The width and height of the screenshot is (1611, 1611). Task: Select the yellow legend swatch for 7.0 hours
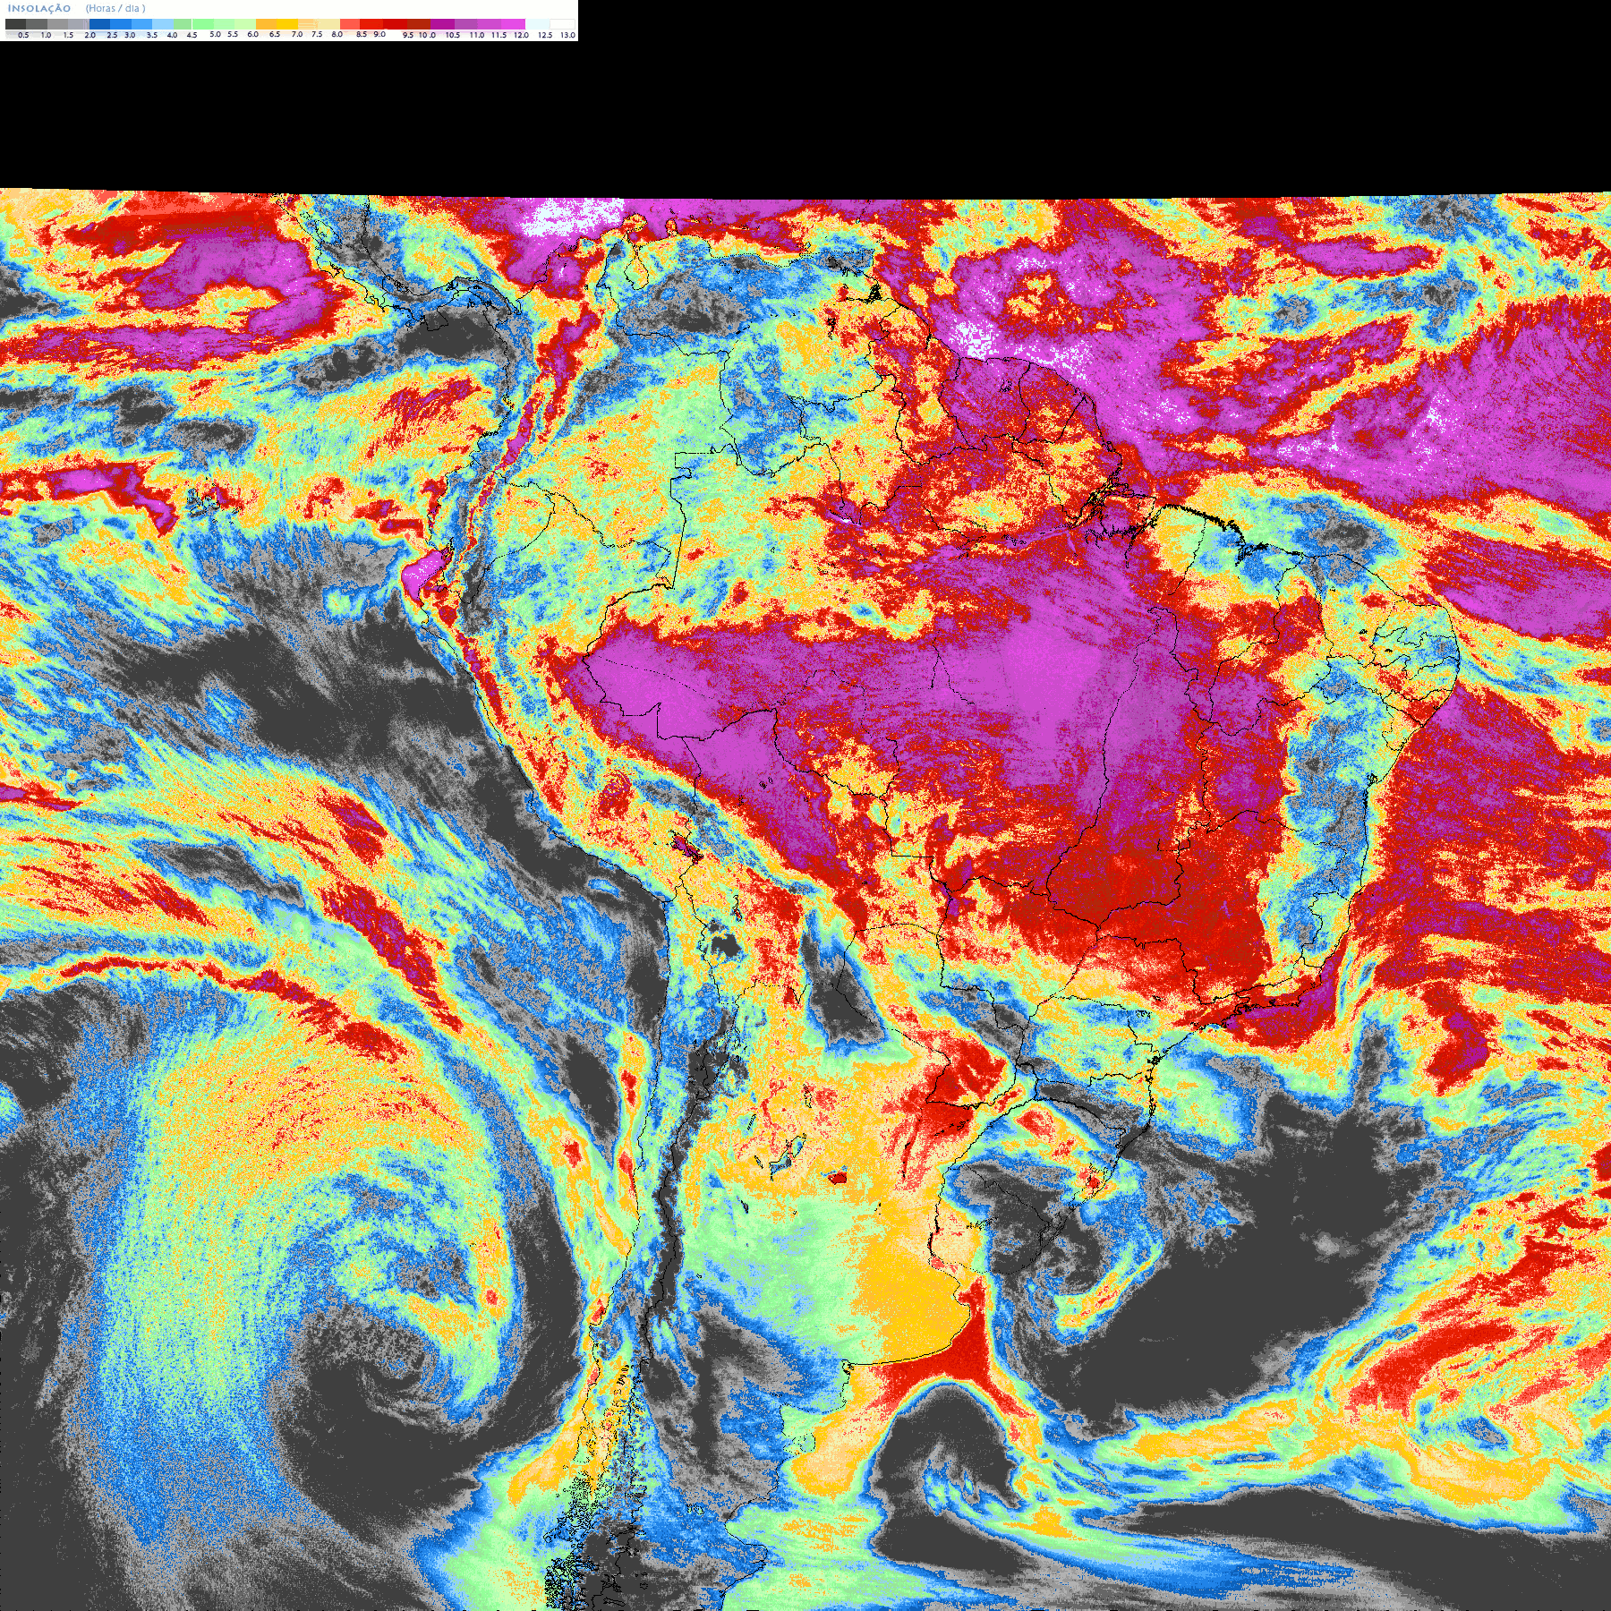[287, 24]
